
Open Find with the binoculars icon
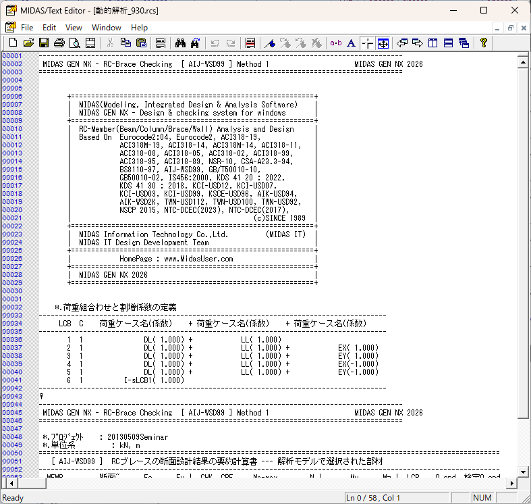tap(180, 43)
